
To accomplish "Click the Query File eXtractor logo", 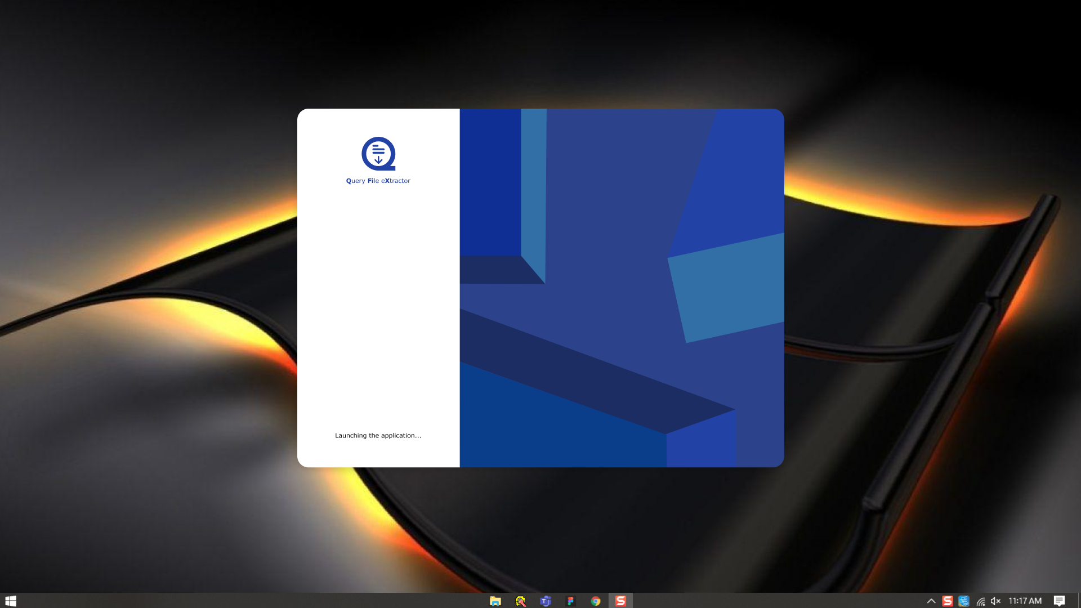I will (x=378, y=154).
